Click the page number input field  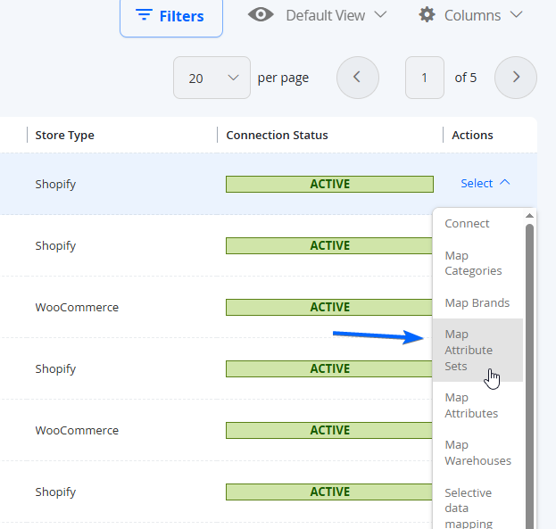pyautogui.click(x=425, y=78)
